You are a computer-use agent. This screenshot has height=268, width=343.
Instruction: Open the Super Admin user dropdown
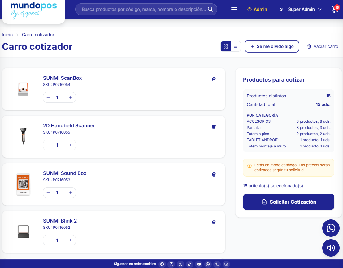tap(300, 9)
